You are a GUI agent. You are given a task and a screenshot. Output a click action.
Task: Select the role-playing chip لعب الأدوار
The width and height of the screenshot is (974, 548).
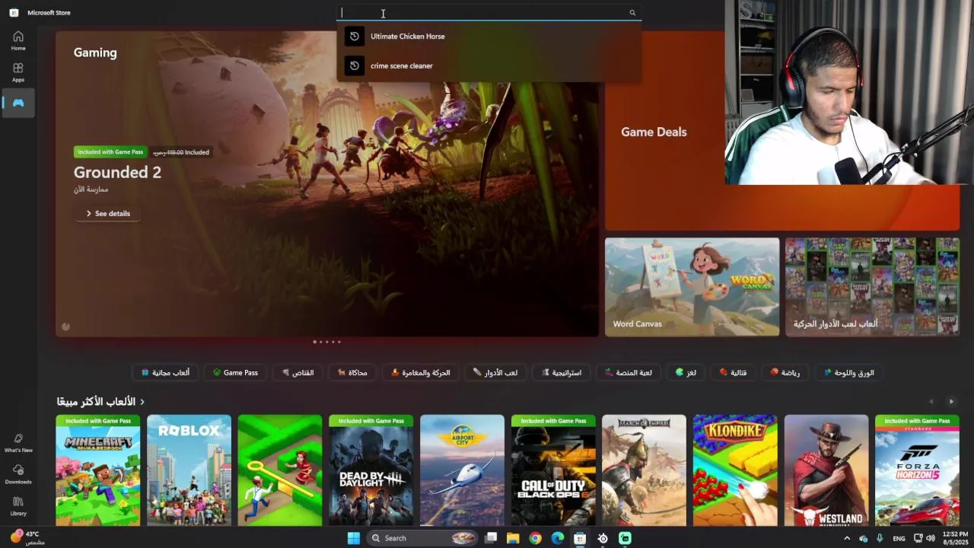tap(495, 372)
